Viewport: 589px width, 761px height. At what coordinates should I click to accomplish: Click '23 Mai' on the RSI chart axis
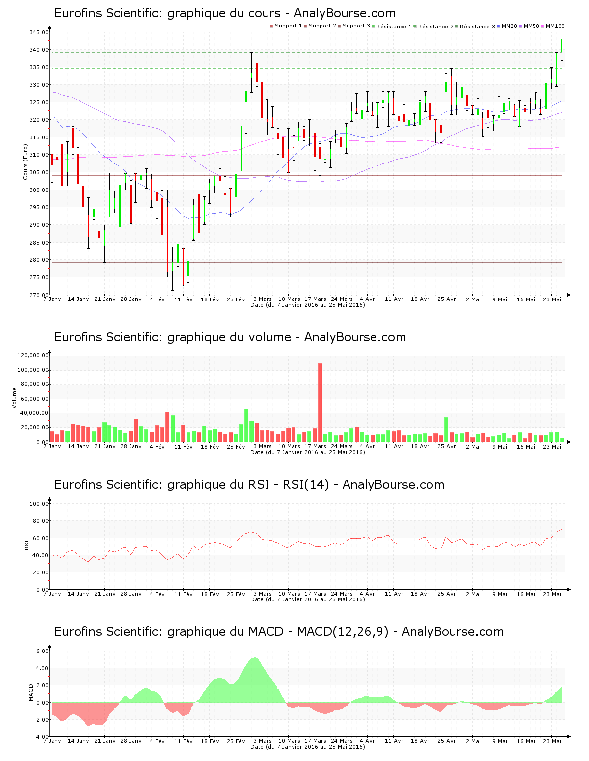pos(552,594)
